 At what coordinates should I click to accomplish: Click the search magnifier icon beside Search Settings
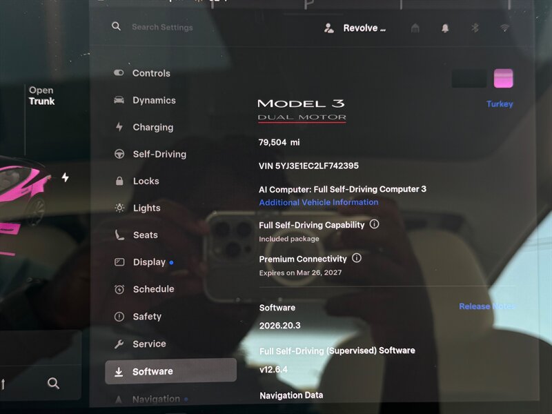(x=116, y=26)
